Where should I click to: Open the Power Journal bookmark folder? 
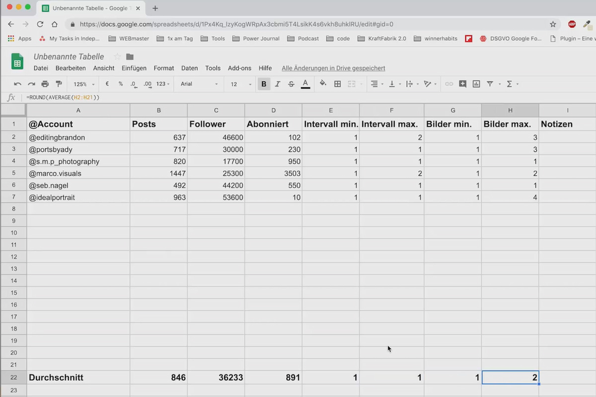(x=256, y=38)
